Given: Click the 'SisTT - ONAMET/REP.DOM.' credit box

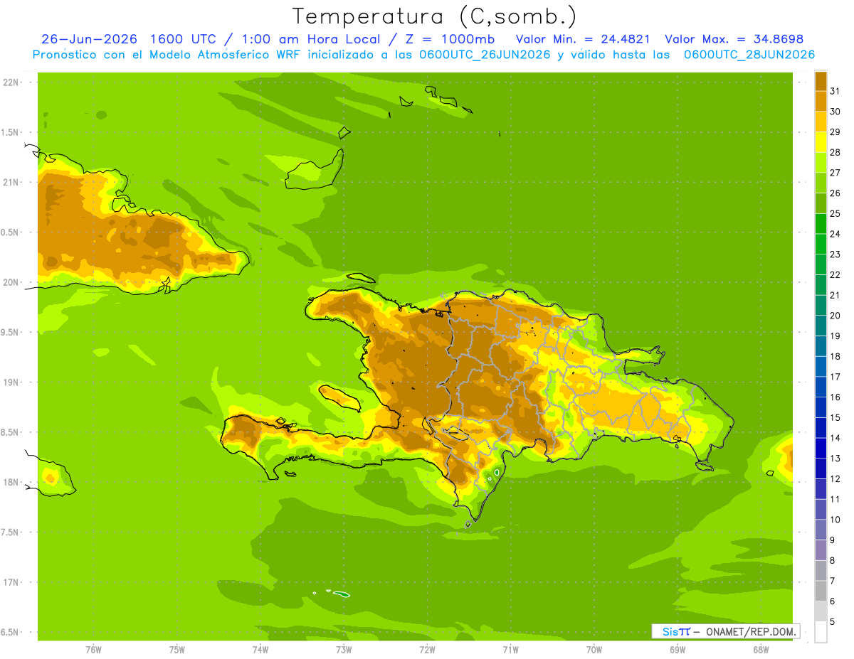Looking at the screenshot, I should coord(725,631).
